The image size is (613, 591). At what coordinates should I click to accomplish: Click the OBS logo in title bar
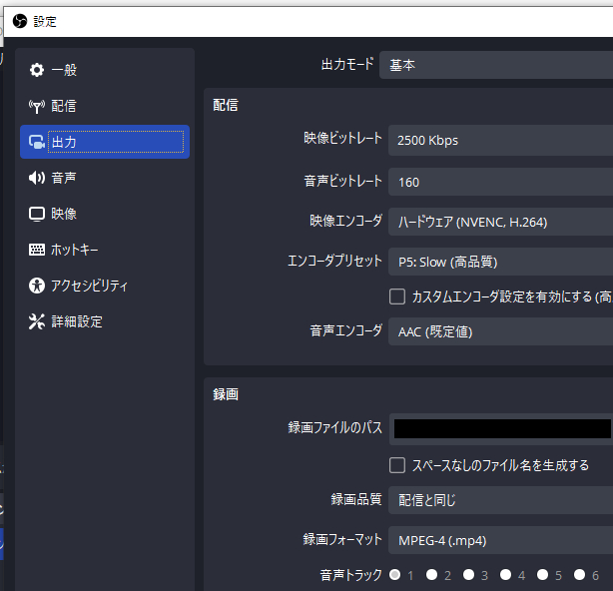click(19, 21)
